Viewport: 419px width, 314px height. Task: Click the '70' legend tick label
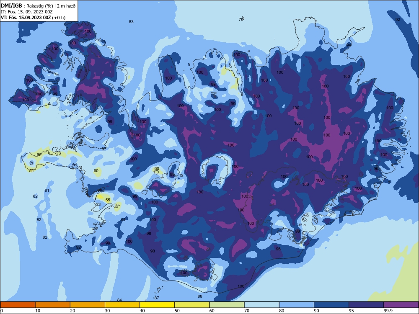click(247, 311)
